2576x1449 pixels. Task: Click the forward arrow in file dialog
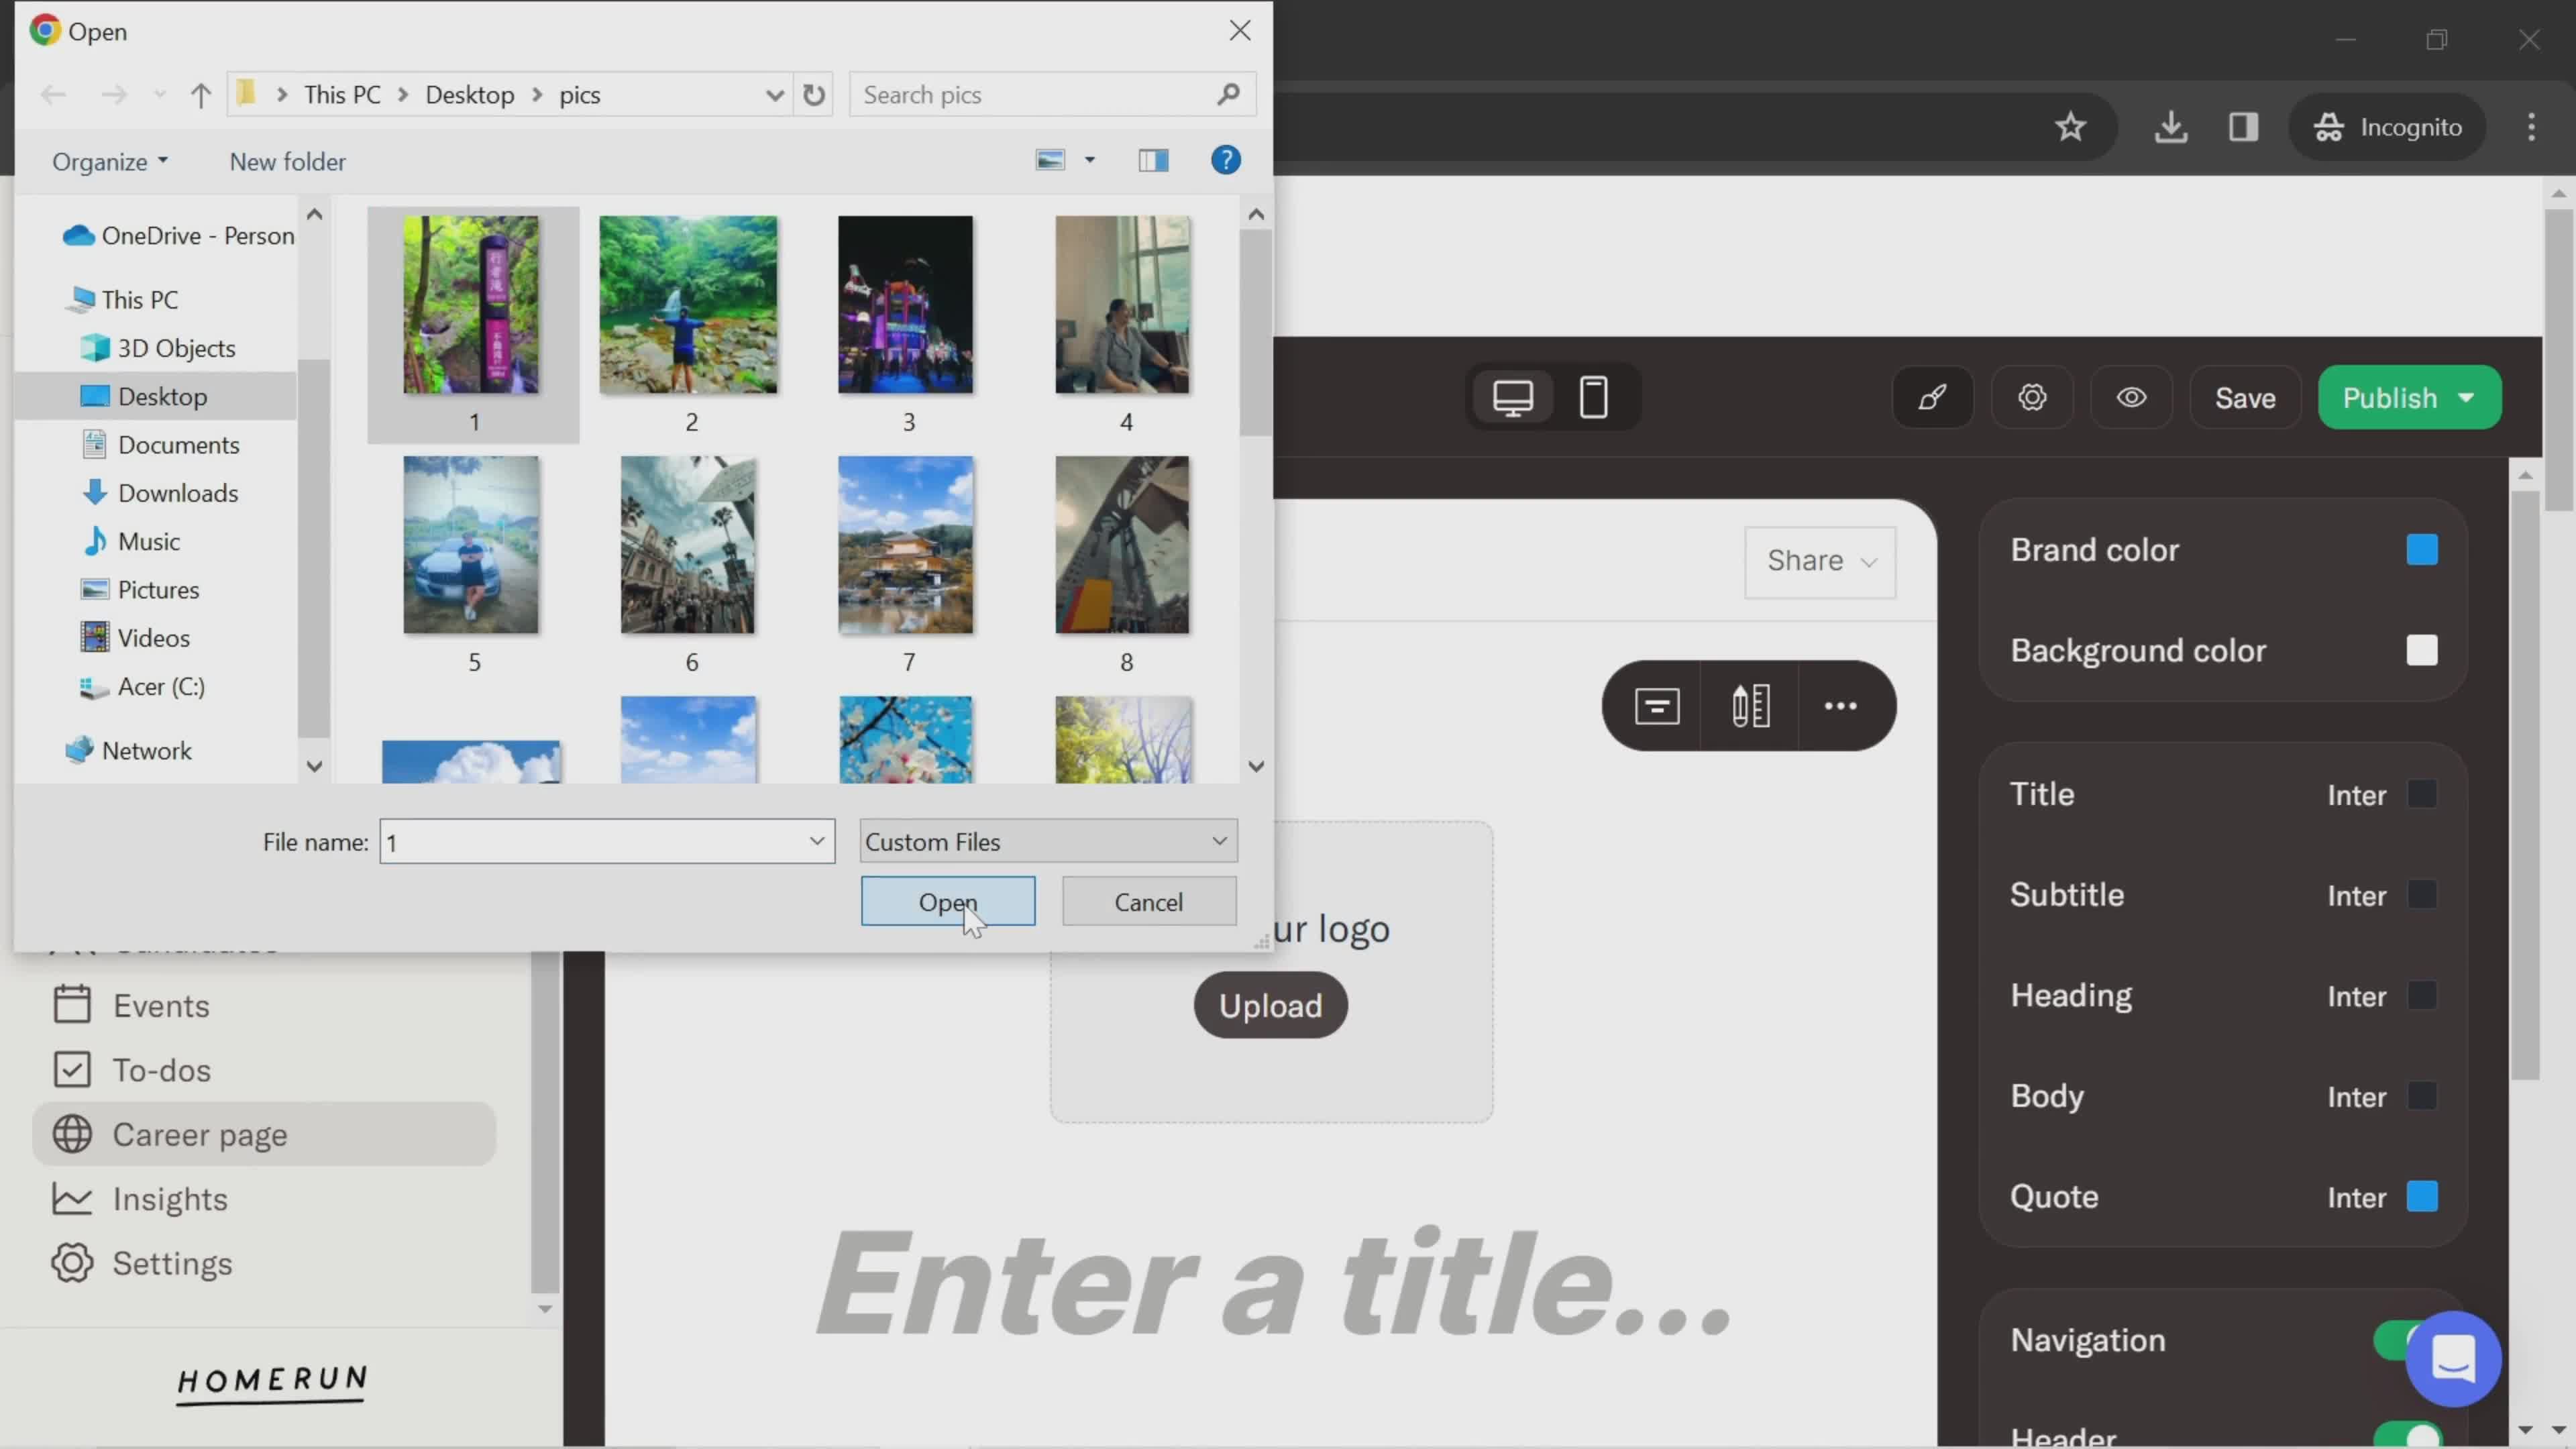pyautogui.click(x=114, y=95)
